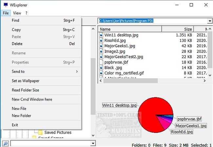Image resolution: width=213 pixels, height=147 pixels.
Task: Click the search magnifier icon at bottom left
Action: (5, 143)
